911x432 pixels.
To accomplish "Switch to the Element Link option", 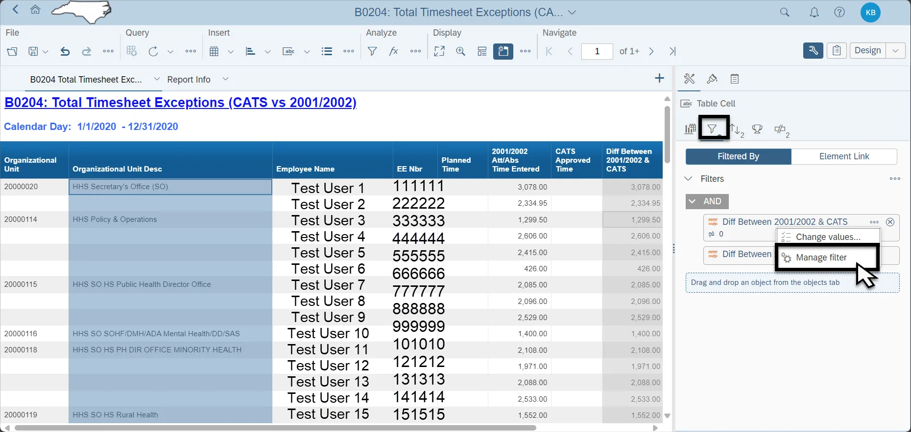I will pos(844,156).
